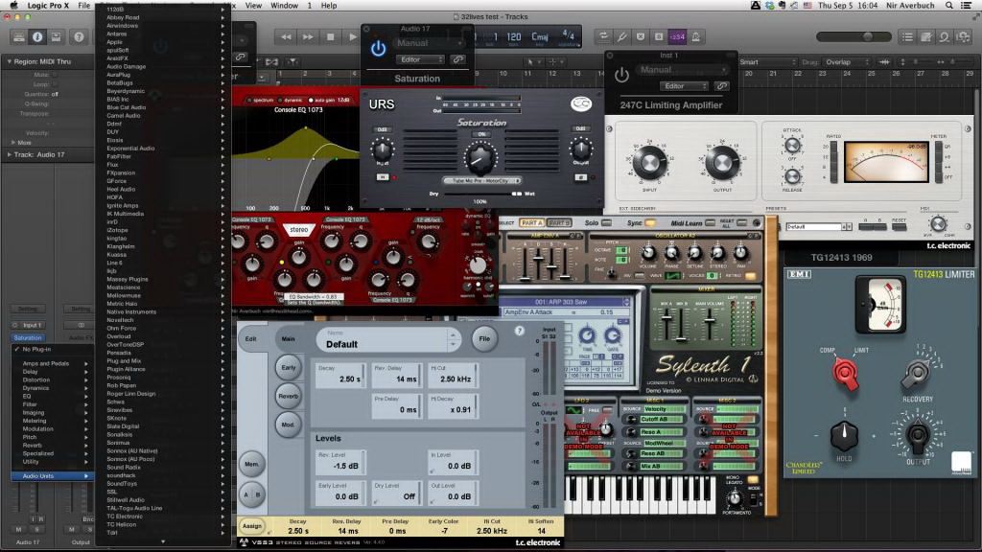Choose Reverb in the plug-in category menu
Screen dimensions: 982x552
point(33,445)
